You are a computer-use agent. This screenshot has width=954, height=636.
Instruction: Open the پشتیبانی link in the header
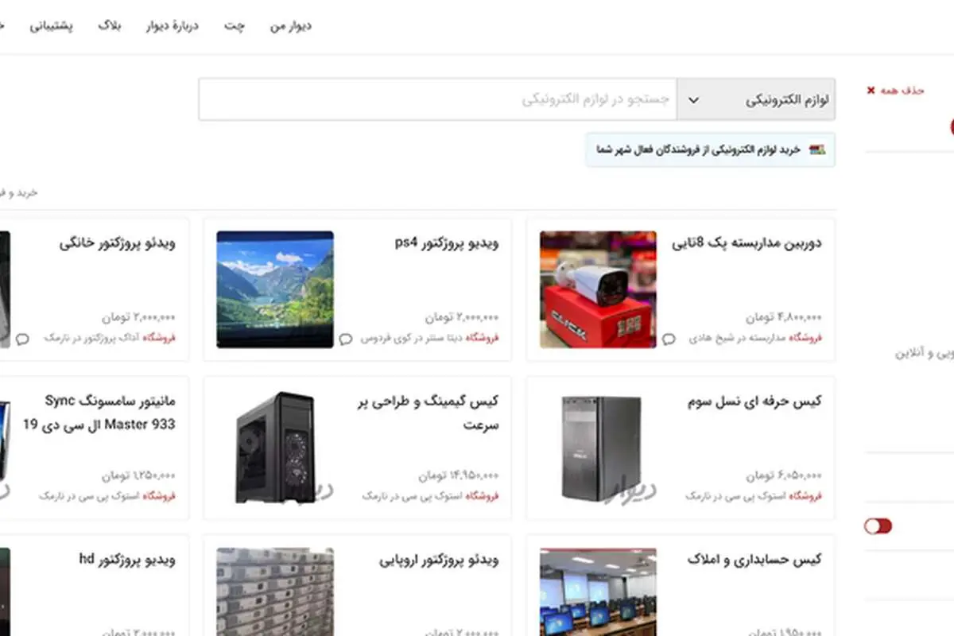click(x=52, y=26)
